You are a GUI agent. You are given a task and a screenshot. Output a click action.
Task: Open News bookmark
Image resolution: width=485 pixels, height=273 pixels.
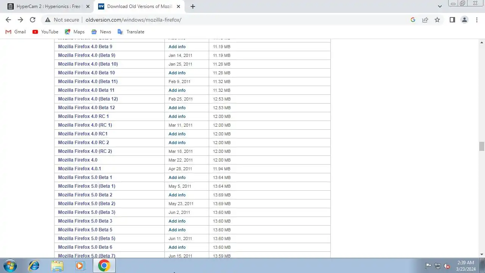[101, 32]
